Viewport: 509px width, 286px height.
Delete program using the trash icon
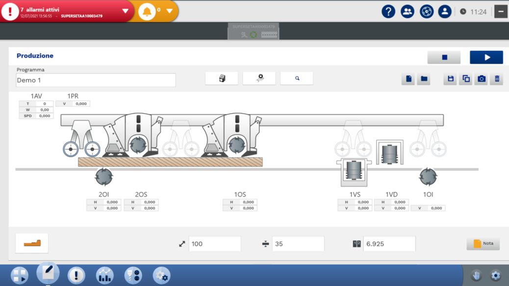click(x=497, y=79)
